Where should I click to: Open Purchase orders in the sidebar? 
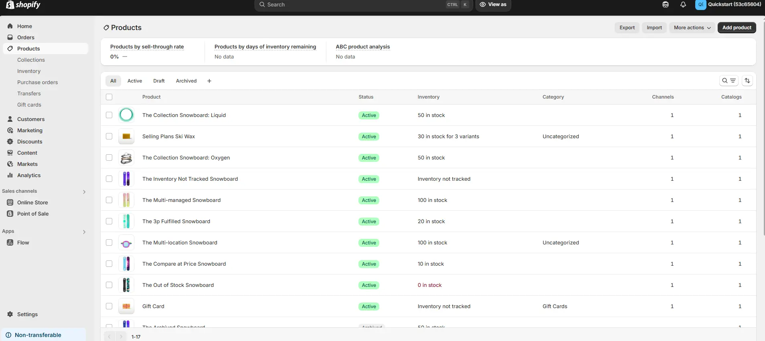click(37, 82)
